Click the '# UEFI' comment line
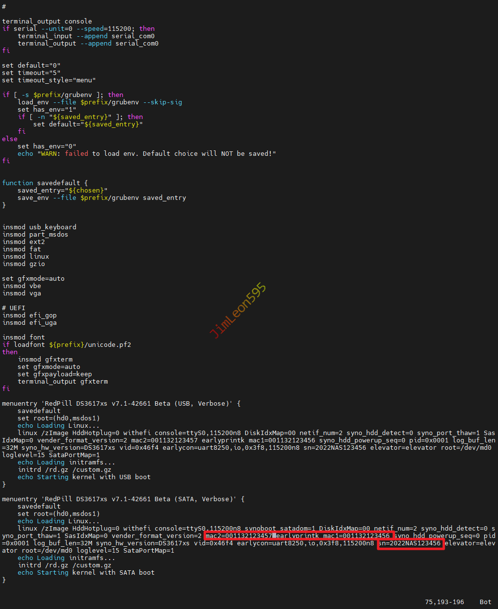Image resolution: width=498 pixels, height=609 pixels. 14,308
